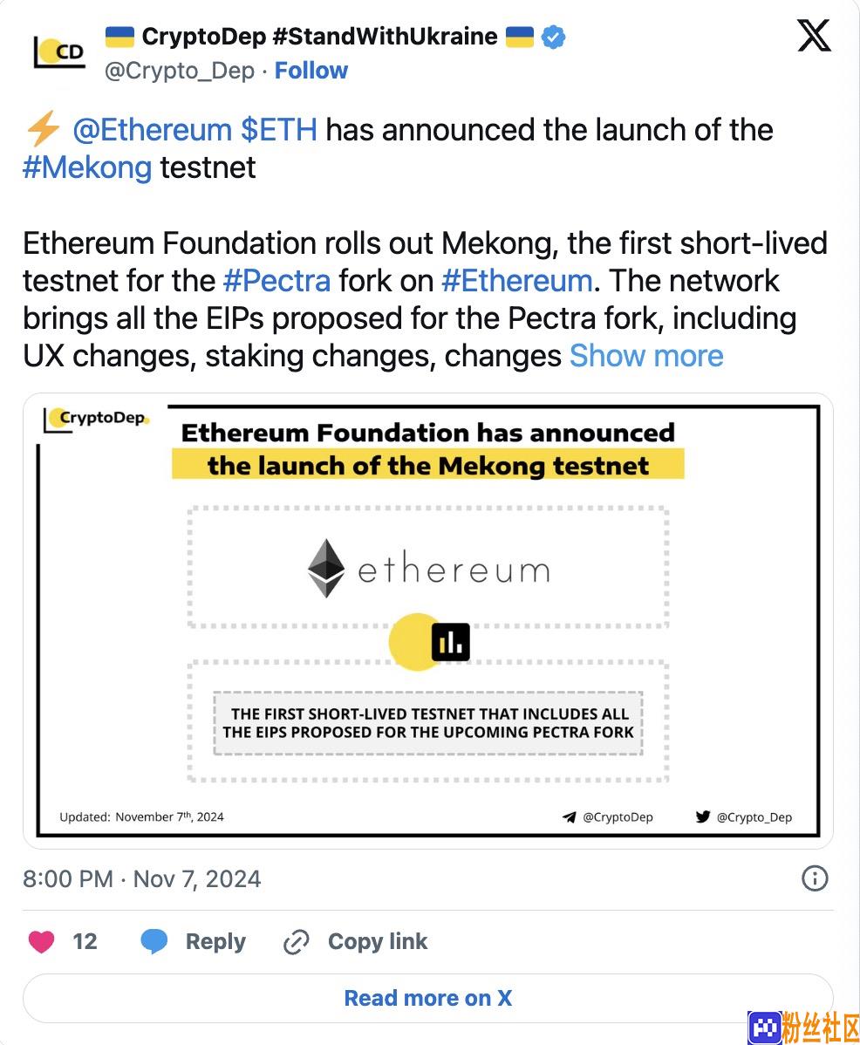Open the #Pectra hashtag
This screenshot has width=860, height=1045.
tap(276, 281)
